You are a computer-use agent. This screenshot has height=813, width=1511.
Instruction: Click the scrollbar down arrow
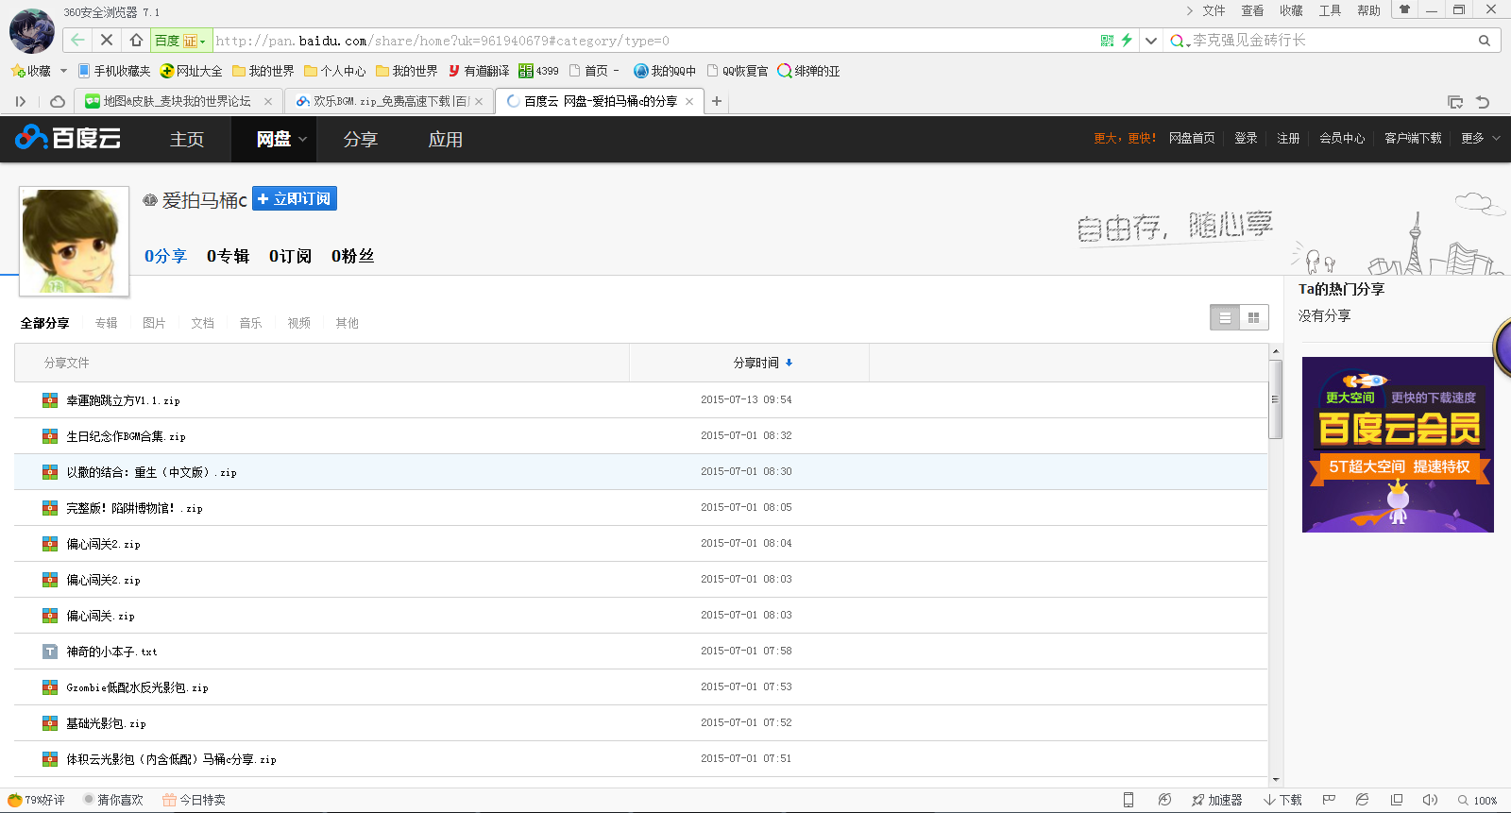pyautogui.click(x=1276, y=780)
